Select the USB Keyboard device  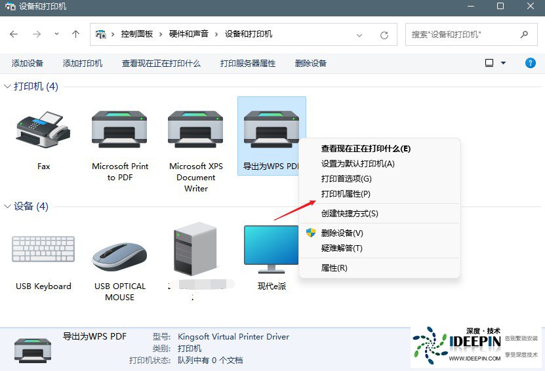click(43, 248)
